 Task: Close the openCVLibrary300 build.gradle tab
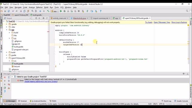point(150,18)
